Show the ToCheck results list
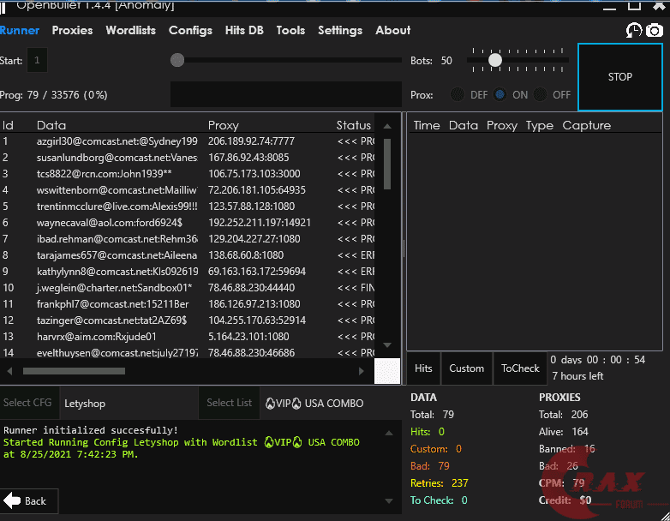The width and height of the screenshot is (670, 521). 520,368
